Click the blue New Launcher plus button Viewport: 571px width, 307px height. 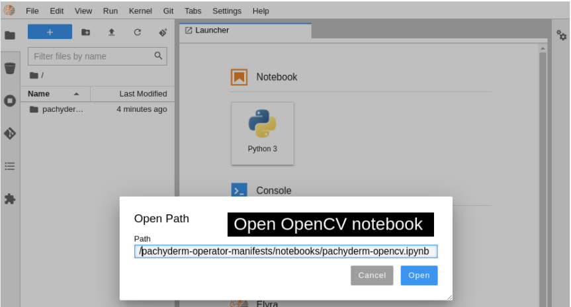[x=50, y=32]
